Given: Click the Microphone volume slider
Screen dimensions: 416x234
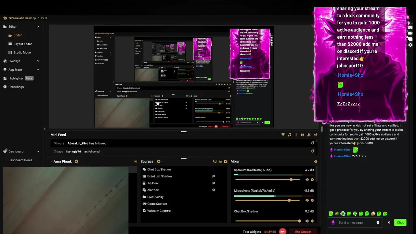Looking at the screenshot, I should click(267, 201).
